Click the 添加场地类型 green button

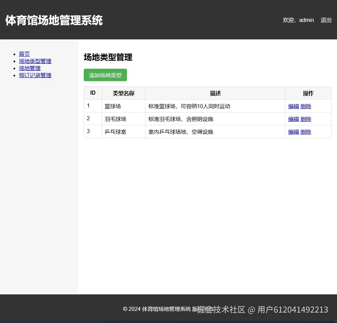point(105,75)
